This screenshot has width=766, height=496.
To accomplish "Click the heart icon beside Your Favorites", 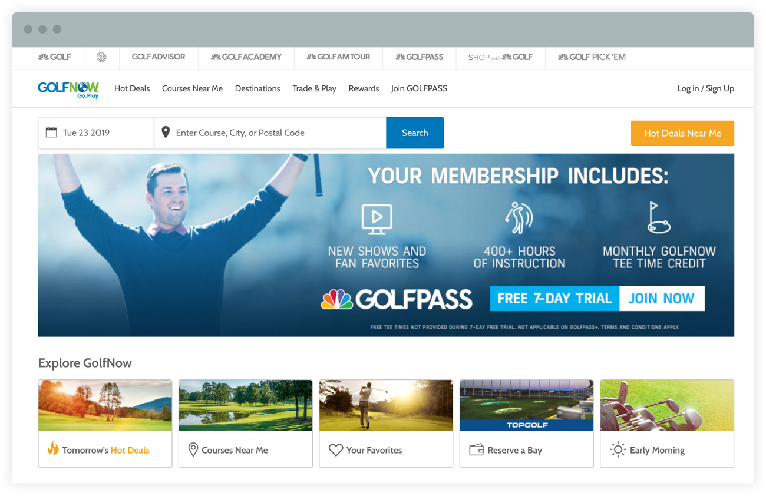I will (336, 450).
